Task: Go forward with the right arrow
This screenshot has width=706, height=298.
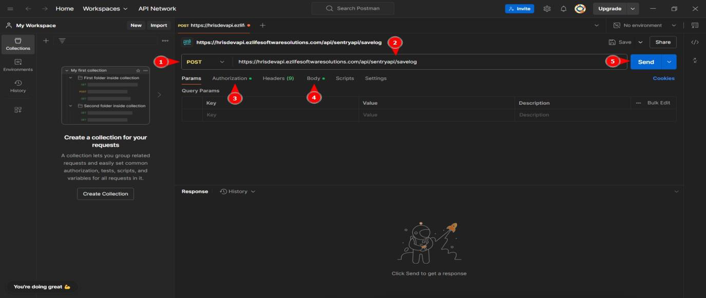Action: 45,9
